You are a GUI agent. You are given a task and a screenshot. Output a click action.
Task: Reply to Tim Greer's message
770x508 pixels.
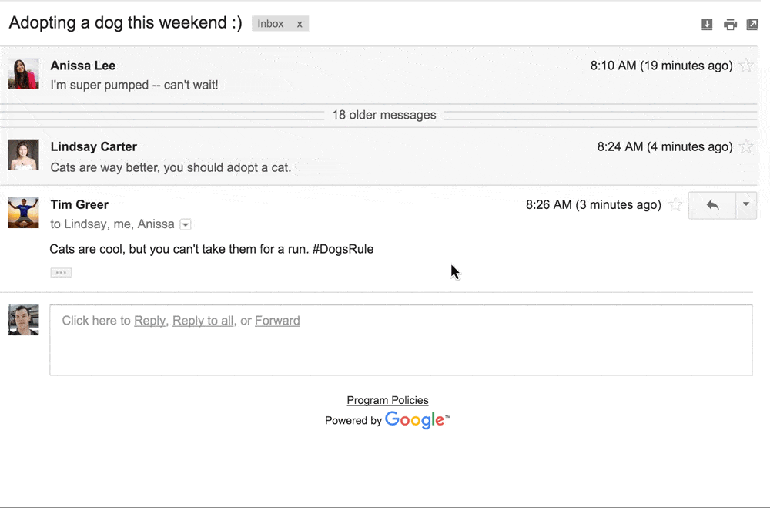click(x=711, y=205)
